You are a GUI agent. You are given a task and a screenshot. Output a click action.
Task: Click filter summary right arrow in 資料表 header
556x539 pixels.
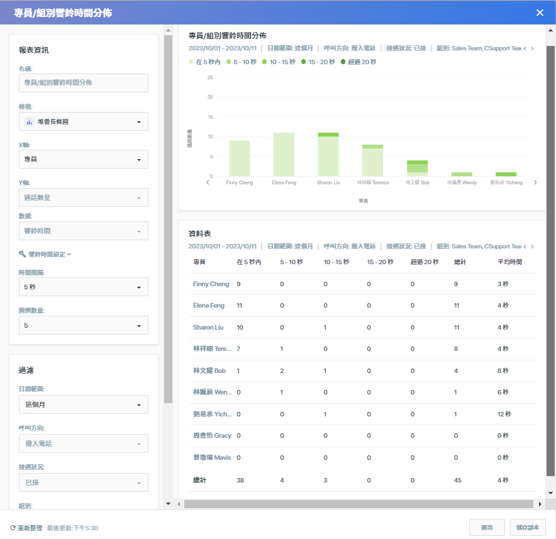[532, 247]
